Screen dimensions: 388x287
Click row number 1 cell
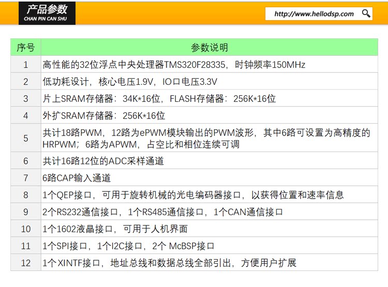(26, 65)
